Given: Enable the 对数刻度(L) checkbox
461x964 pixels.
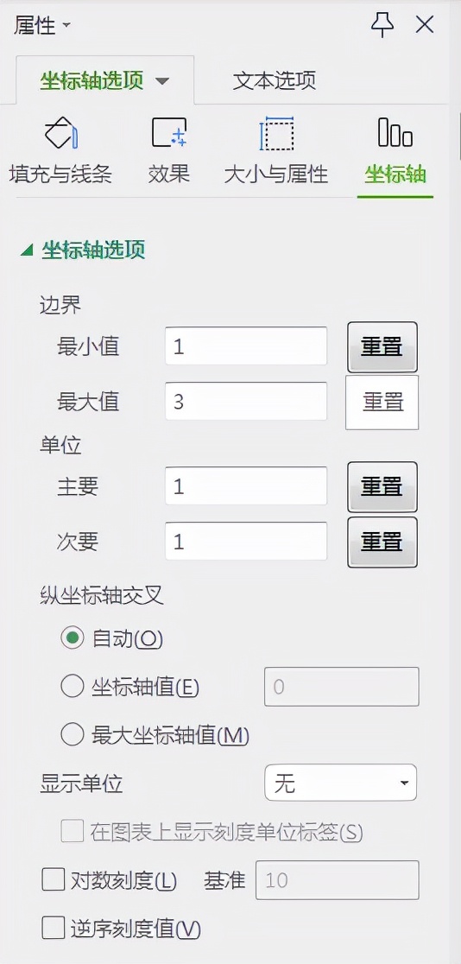Looking at the screenshot, I should pos(53,879).
